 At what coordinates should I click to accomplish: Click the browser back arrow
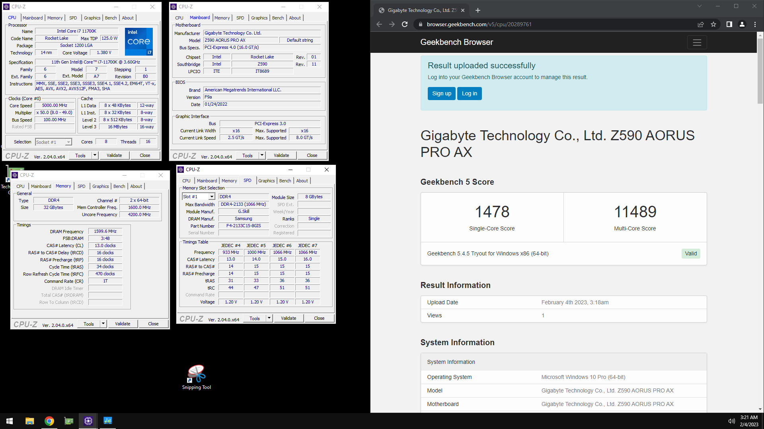(379, 24)
